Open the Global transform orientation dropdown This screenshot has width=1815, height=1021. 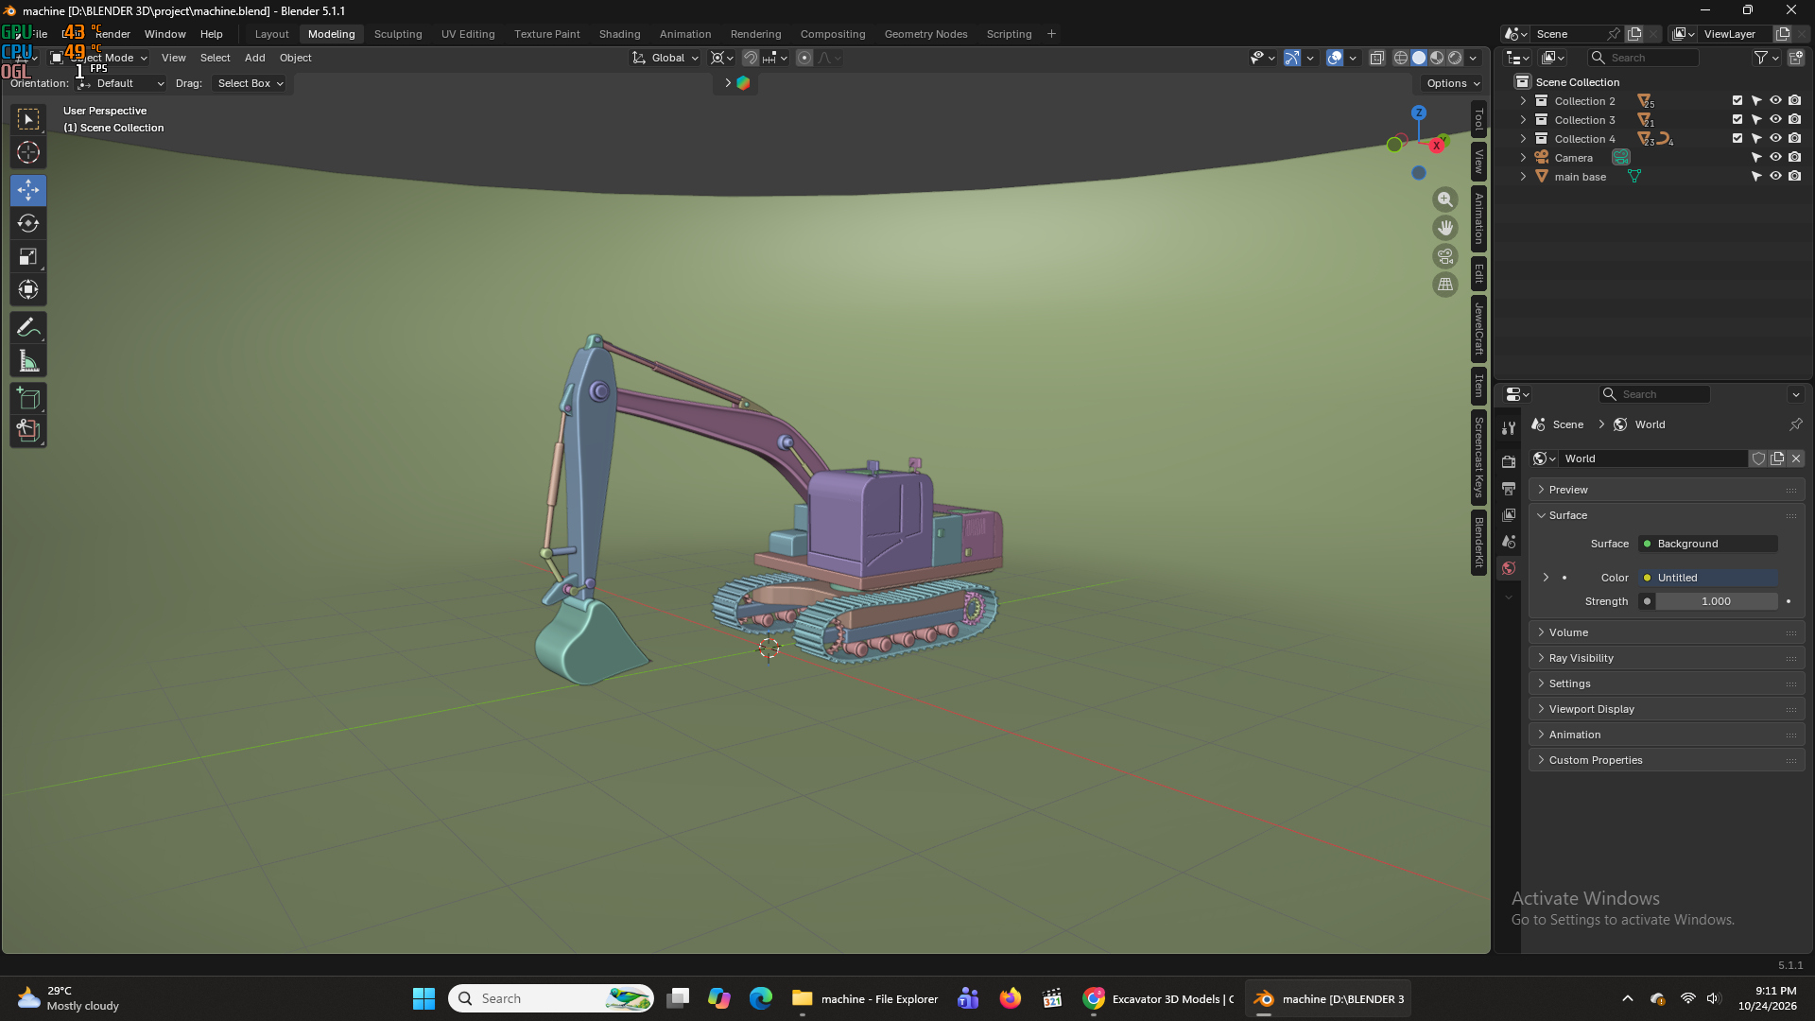click(x=666, y=58)
